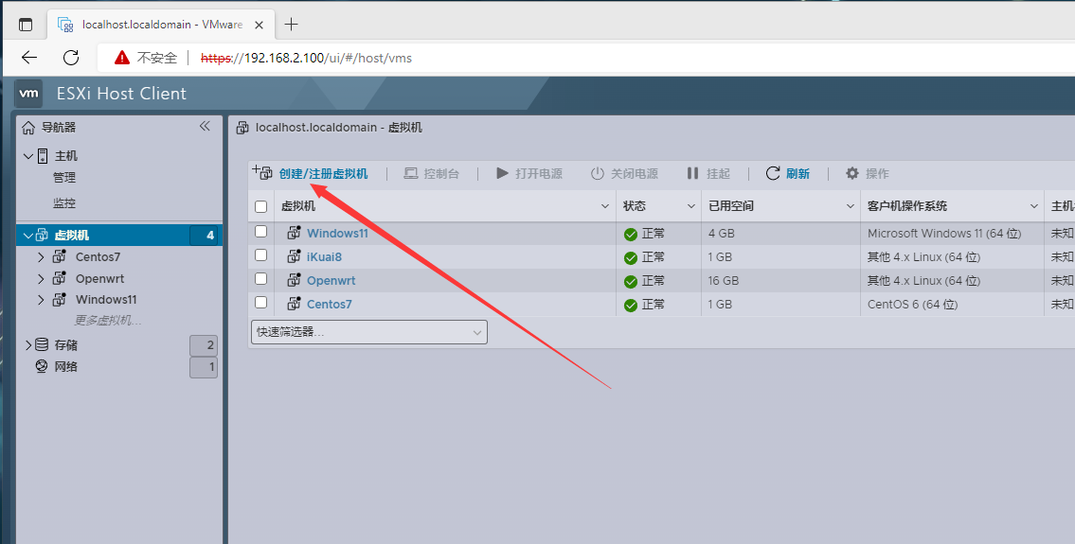Click the browser back arrow
This screenshot has width=1075, height=544.
coord(29,58)
